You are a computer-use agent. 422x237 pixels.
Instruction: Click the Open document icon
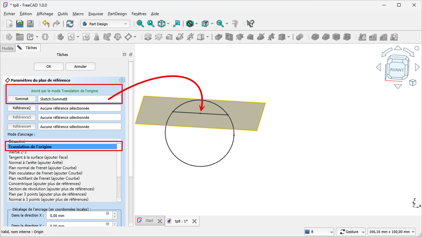(20, 24)
